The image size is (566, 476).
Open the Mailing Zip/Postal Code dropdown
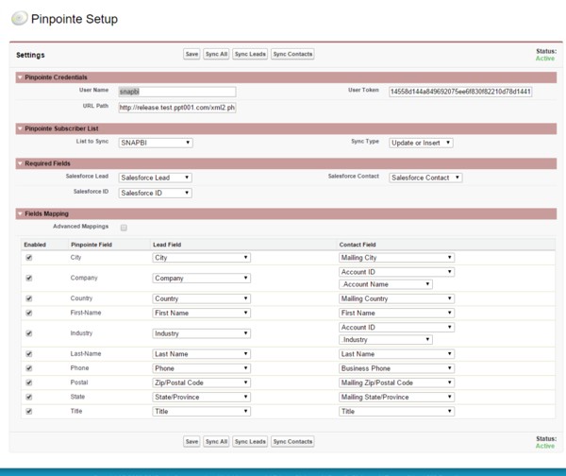click(396, 382)
